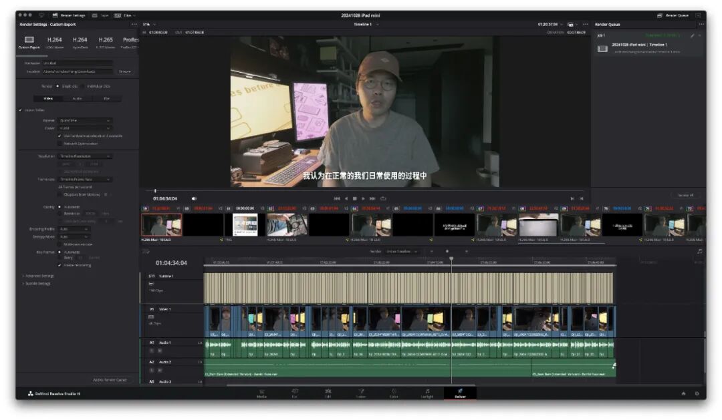Open the Edit page icon
The width and height of the screenshot is (722, 420).
[x=328, y=391]
